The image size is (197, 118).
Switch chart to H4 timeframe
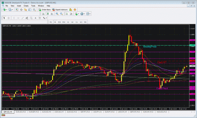(x=72, y=22)
